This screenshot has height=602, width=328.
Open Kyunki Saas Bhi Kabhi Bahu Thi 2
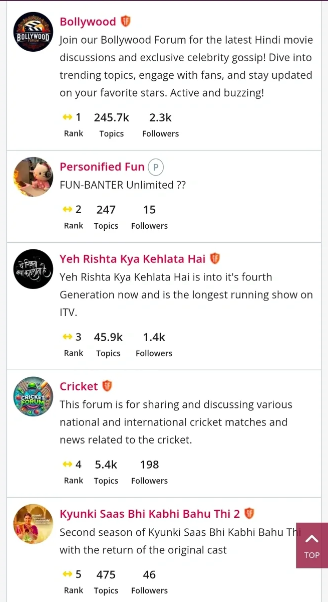pyautogui.click(x=149, y=514)
